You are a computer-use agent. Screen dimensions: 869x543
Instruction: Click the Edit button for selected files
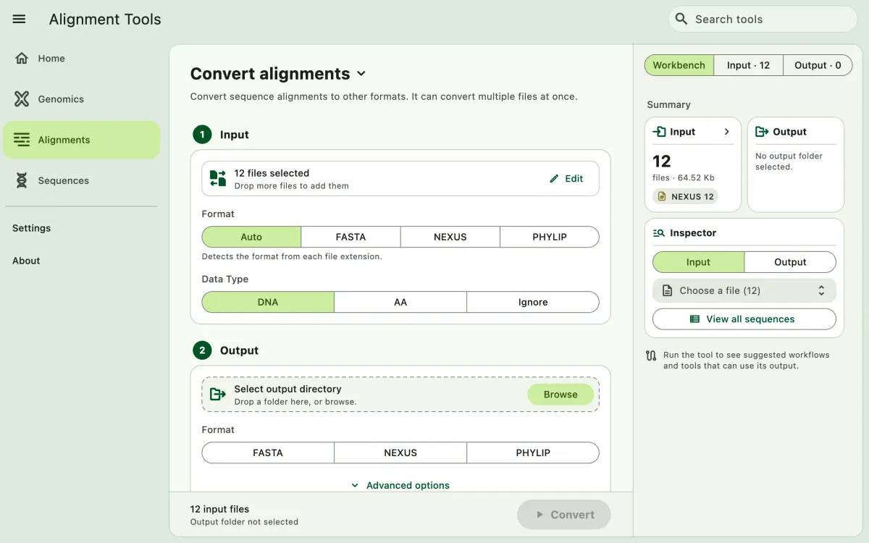tap(566, 179)
